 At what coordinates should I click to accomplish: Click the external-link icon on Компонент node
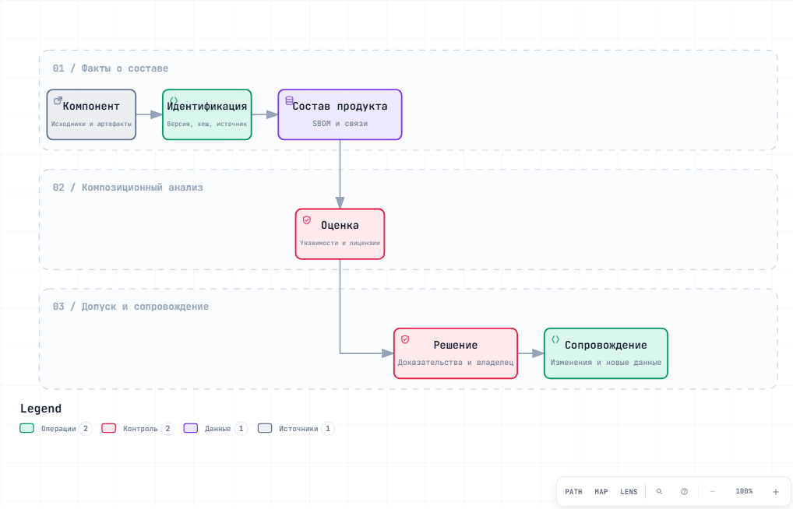pyautogui.click(x=58, y=100)
